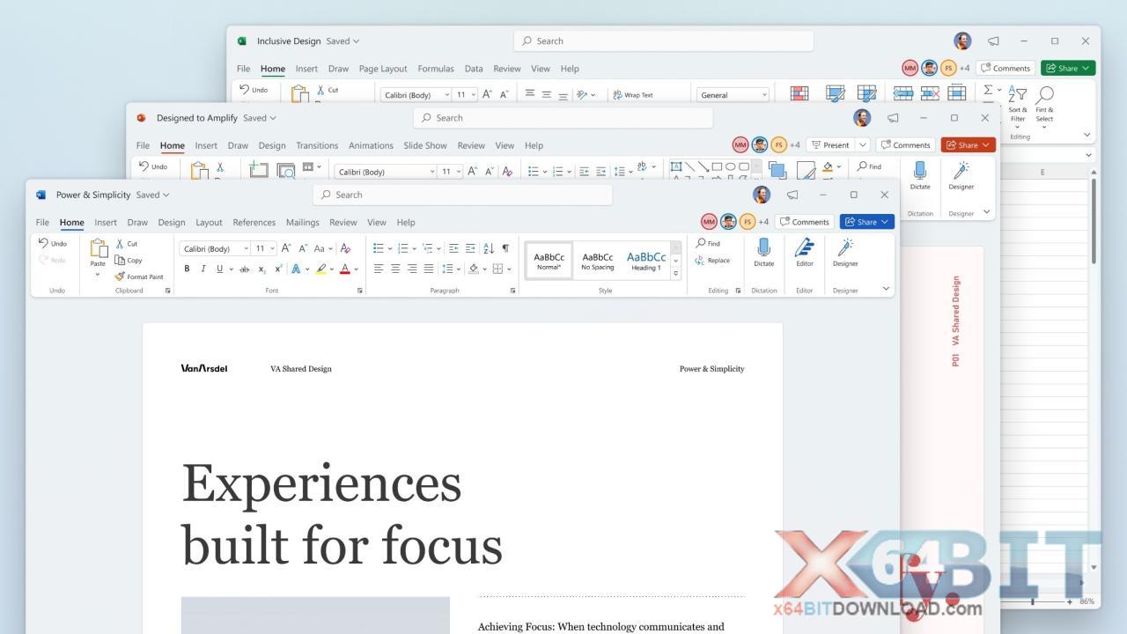
Task: Open the Transitions tab in PowerPoint
Action: [317, 145]
